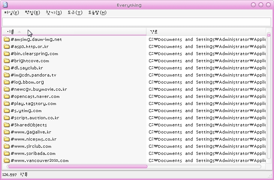Click into the search input field
The height and width of the screenshot is (180, 274).
pos(137,22)
